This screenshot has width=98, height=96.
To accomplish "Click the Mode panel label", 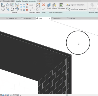I will coord(43,12).
